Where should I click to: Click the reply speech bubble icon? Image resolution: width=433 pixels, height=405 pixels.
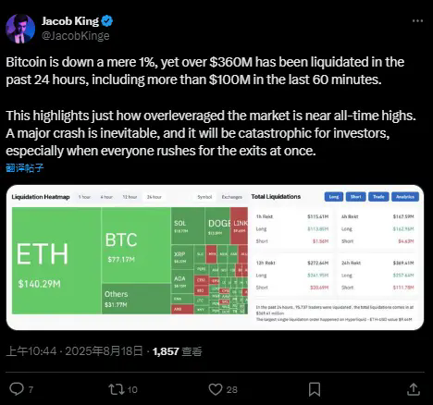tap(17, 389)
